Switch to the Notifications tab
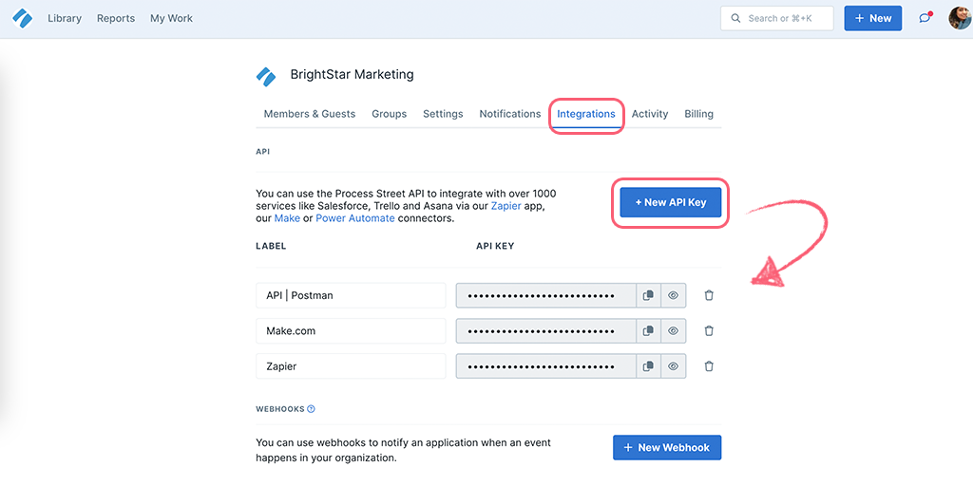The height and width of the screenshot is (486, 973). coord(510,114)
